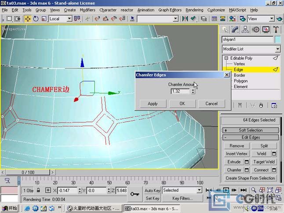Open the Align tool
The width and height of the screenshot is (284, 213).
click(193, 18)
